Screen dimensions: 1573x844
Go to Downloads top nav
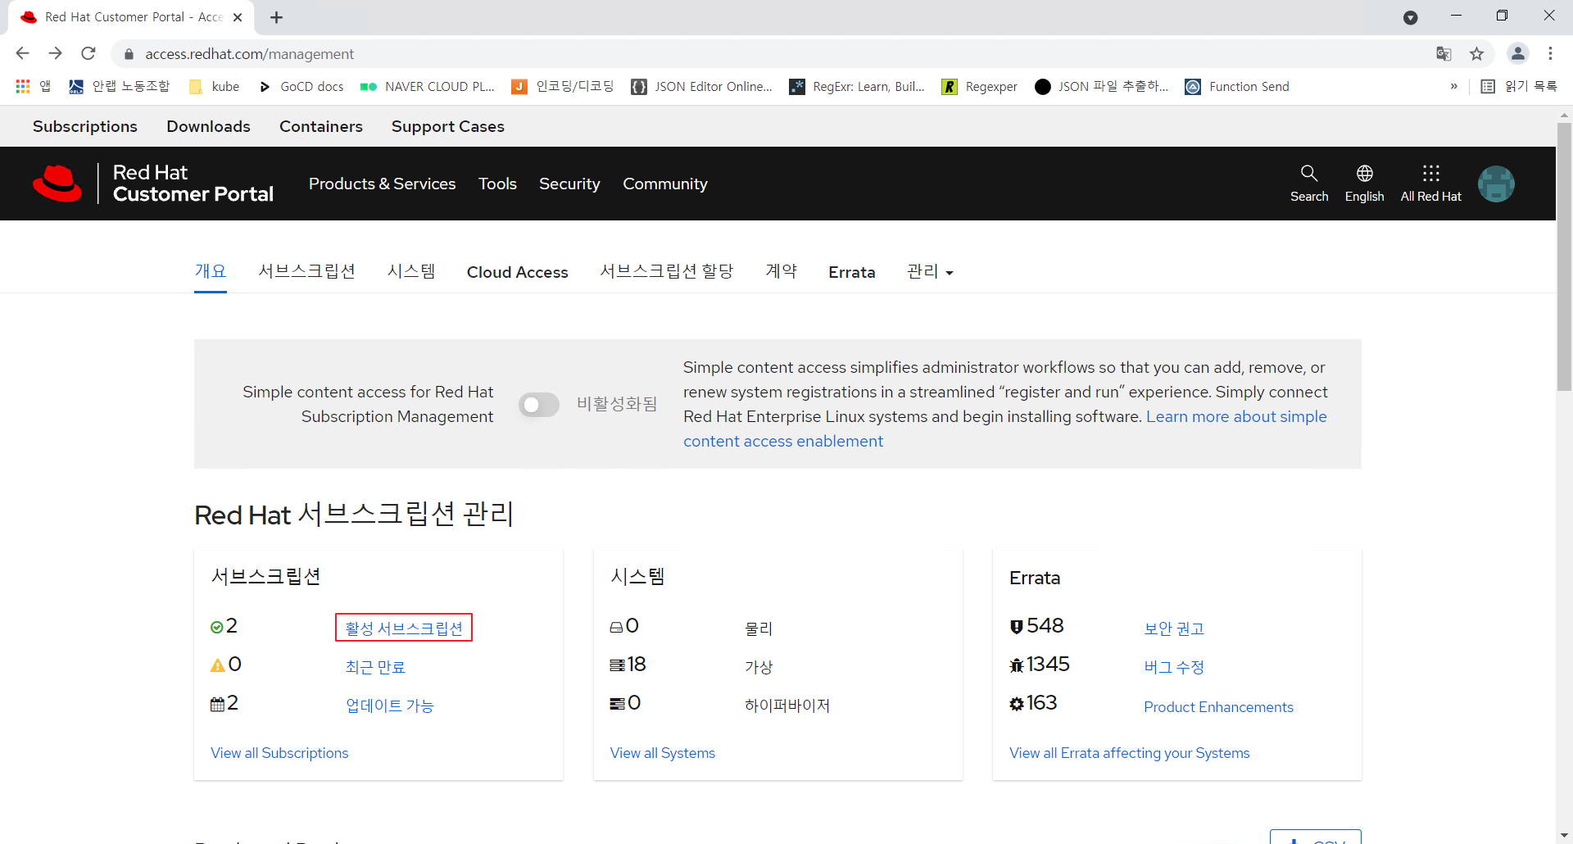click(208, 126)
